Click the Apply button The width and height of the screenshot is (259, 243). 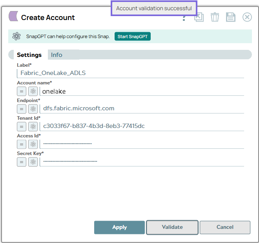click(x=119, y=227)
